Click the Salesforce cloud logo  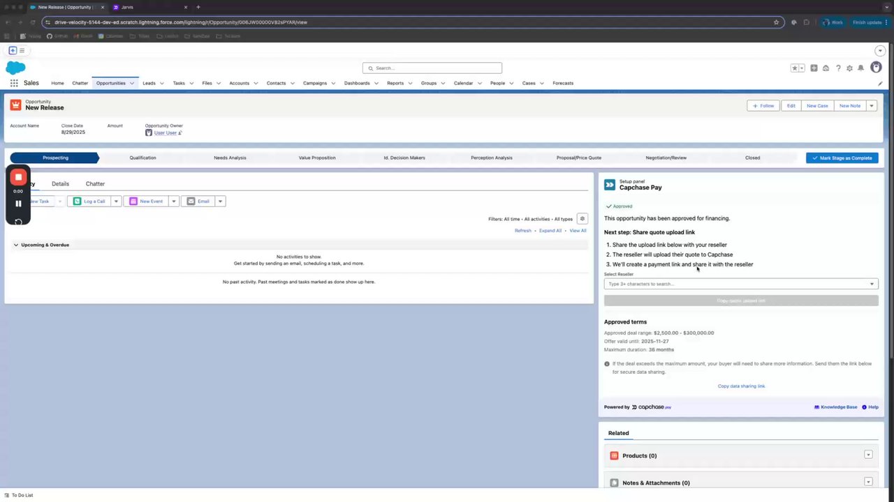click(15, 68)
